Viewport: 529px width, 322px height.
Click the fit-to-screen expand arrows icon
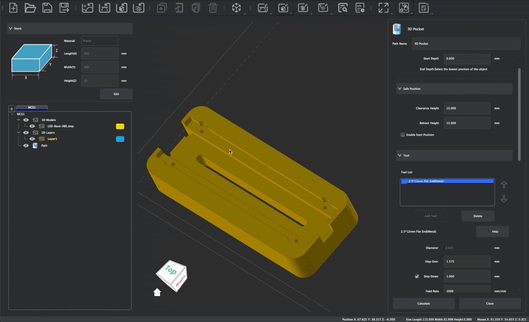point(384,7)
